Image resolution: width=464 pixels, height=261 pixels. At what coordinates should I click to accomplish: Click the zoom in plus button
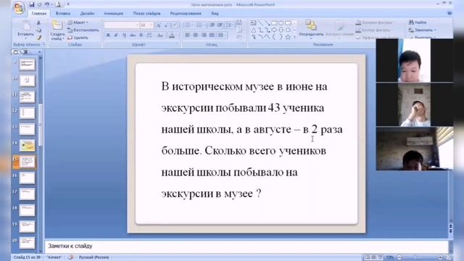point(440,257)
